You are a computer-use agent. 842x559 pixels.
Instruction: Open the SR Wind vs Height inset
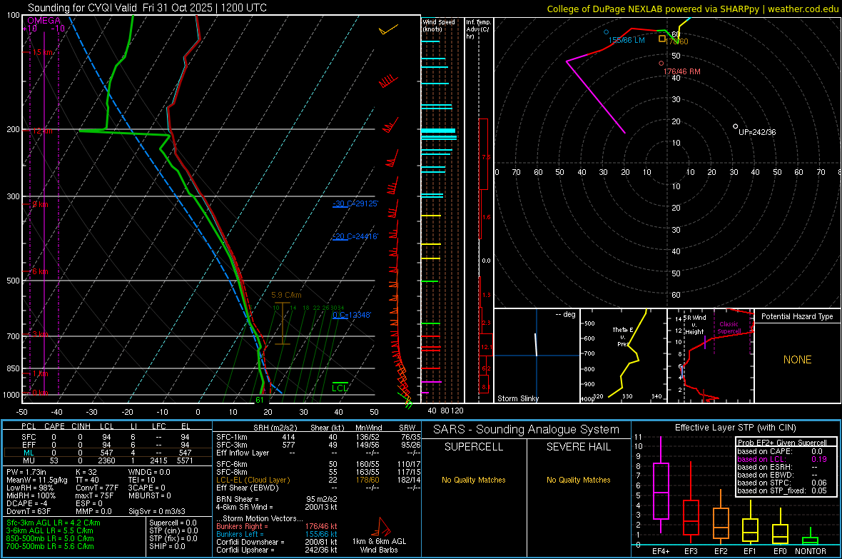coord(710,356)
